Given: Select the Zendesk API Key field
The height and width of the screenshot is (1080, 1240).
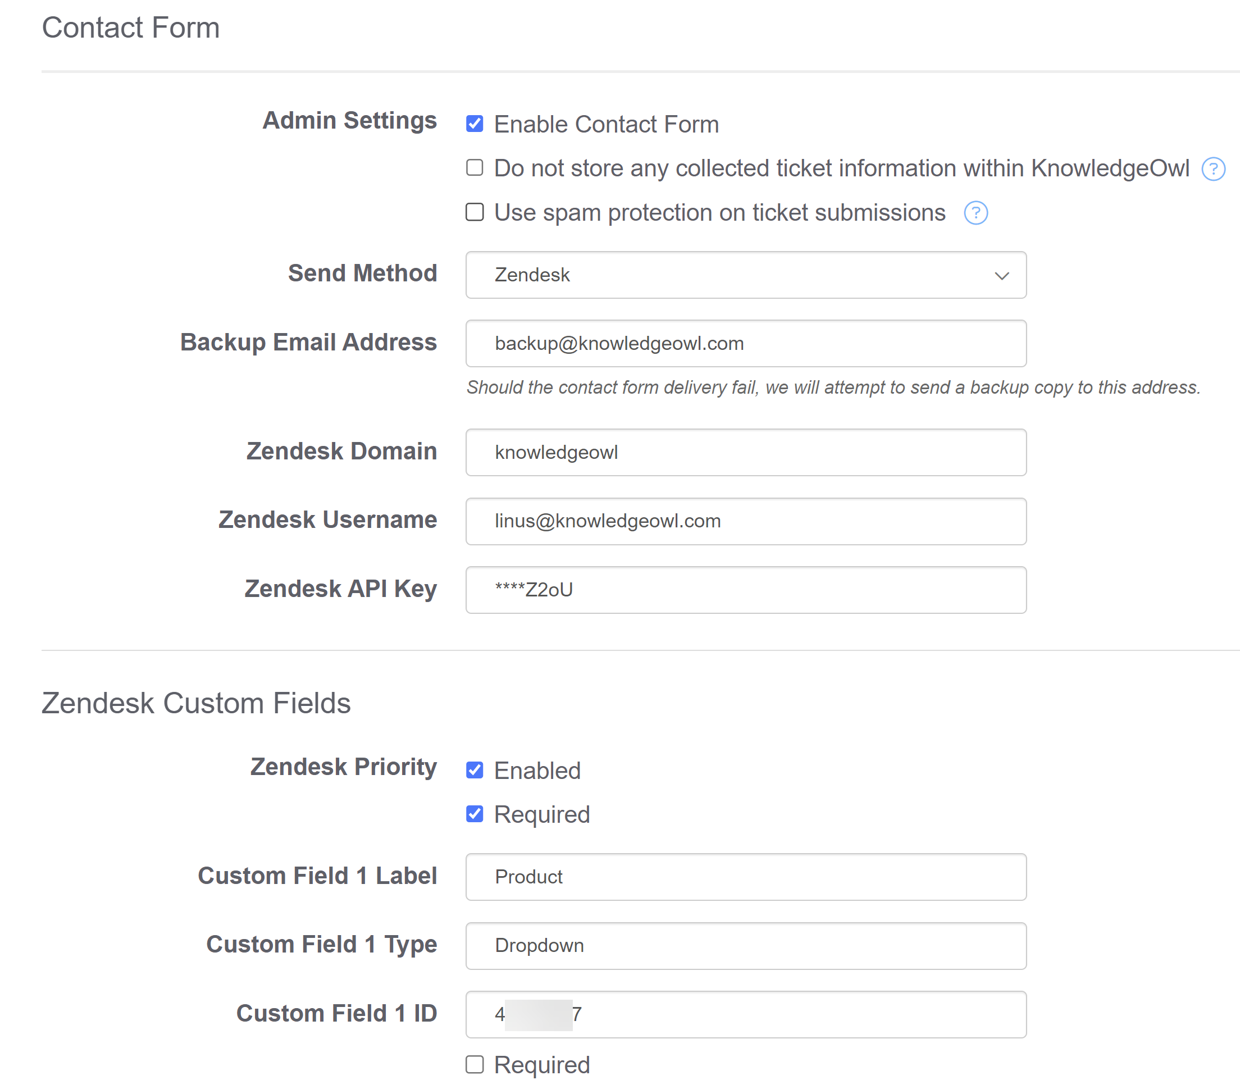Looking at the screenshot, I should point(745,590).
